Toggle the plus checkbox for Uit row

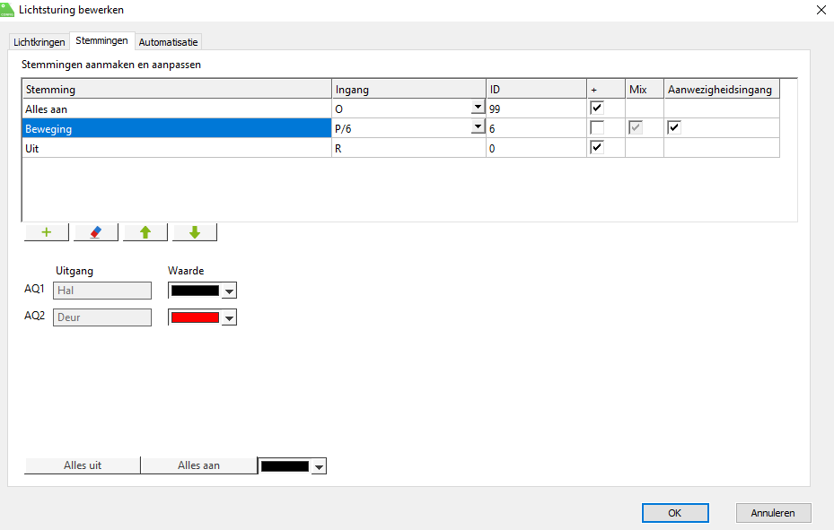(x=597, y=147)
